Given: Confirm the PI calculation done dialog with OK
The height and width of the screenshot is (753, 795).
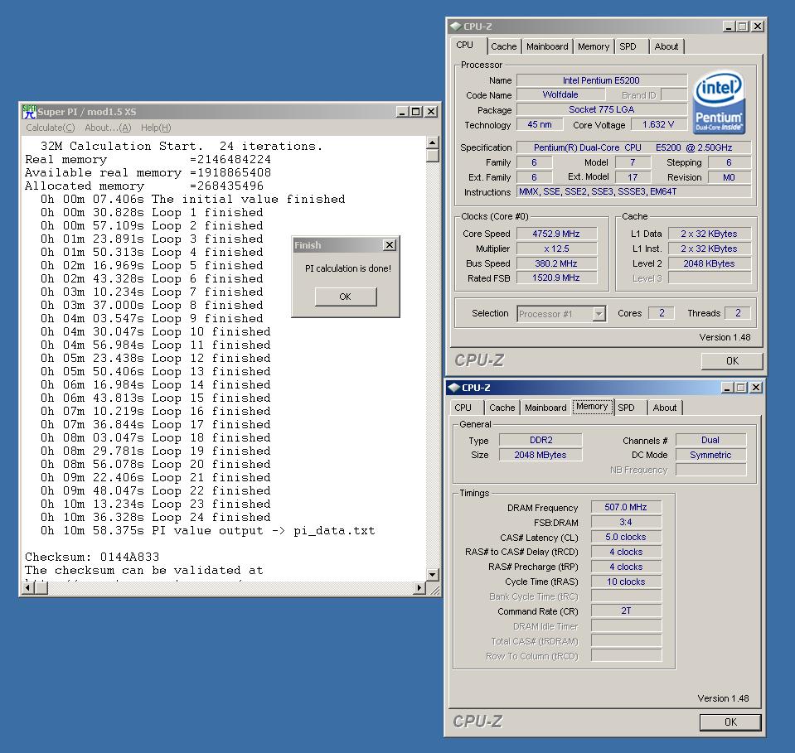Looking at the screenshot, I should [346, 297].
